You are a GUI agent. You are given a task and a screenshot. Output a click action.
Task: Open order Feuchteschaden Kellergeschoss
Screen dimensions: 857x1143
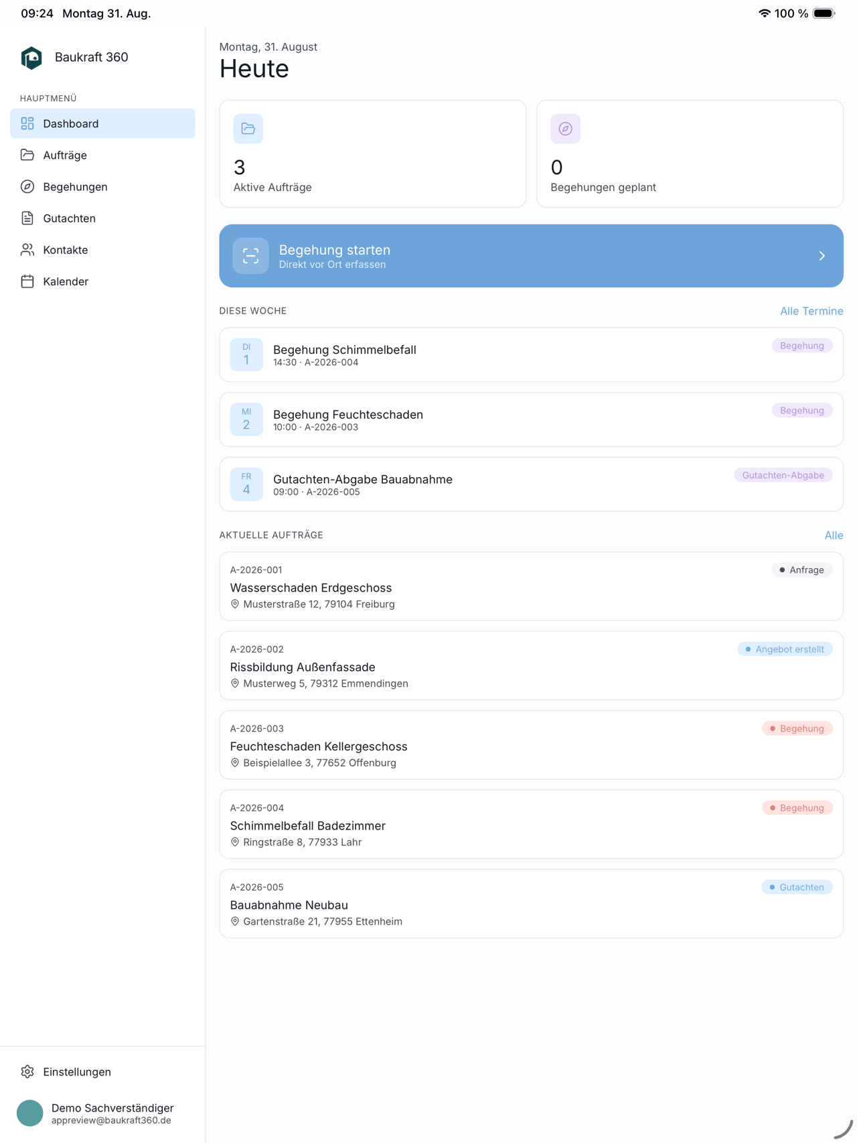point(531,745)
